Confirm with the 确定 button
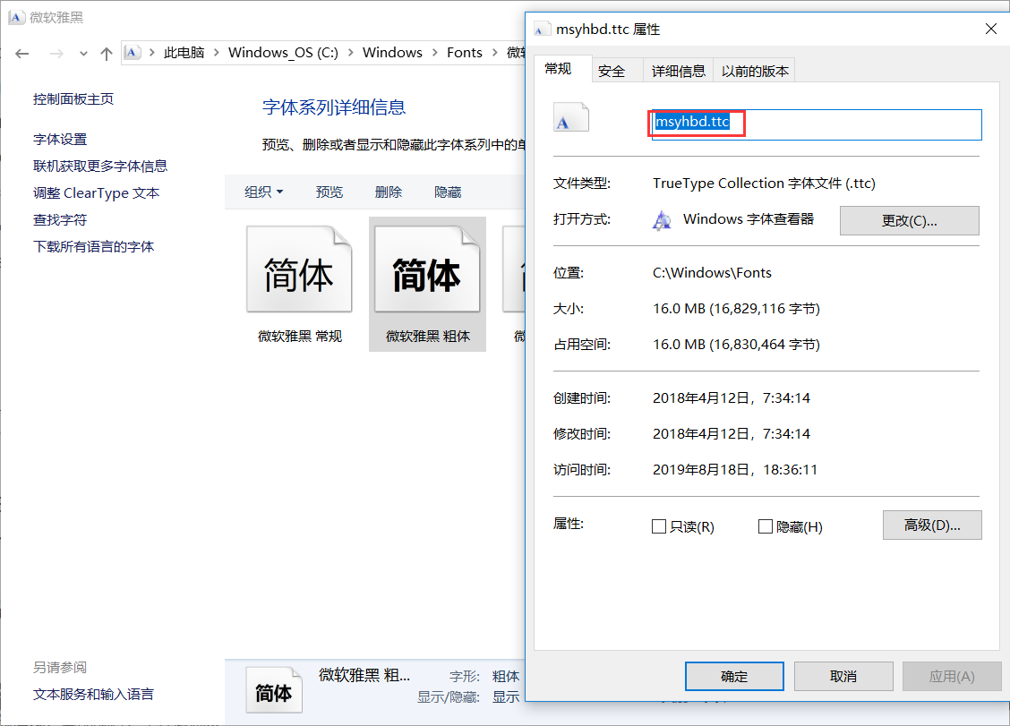This screenshot has width=1010, height=726. point(734,677)
